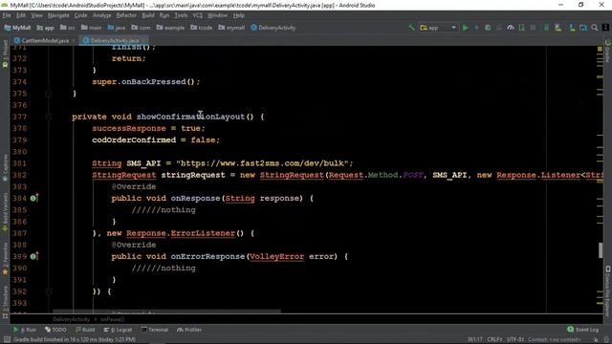The width and height of the screenshot is (612, 344).
Task: Open the Tools menu
Action: [x=181, y=15]
